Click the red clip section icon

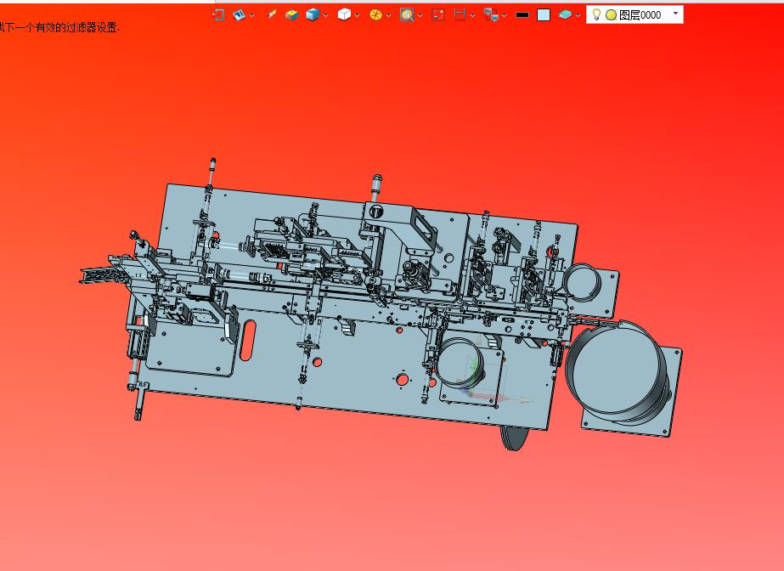(460, 15)
